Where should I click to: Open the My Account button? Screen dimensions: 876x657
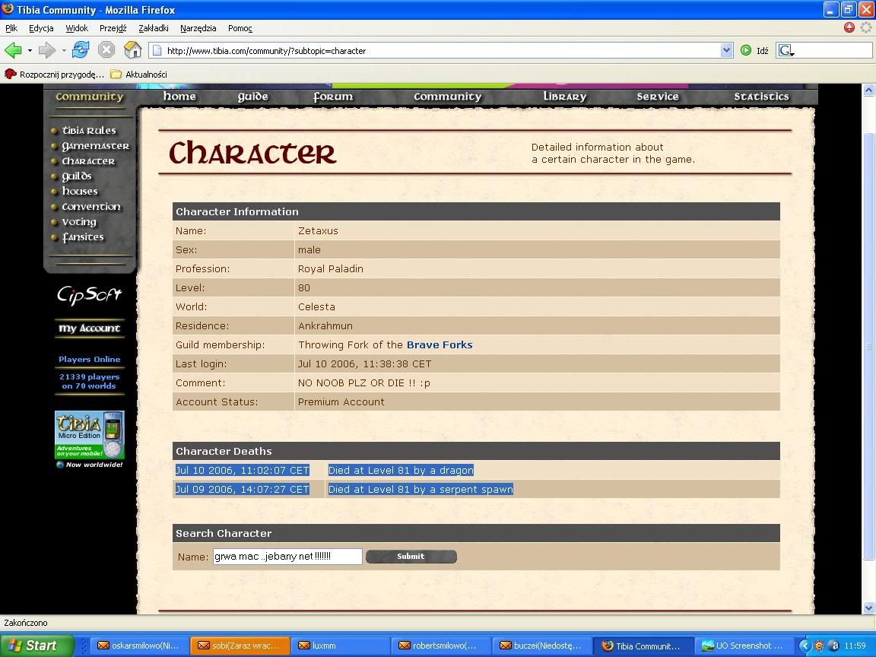tap(90, 328)
